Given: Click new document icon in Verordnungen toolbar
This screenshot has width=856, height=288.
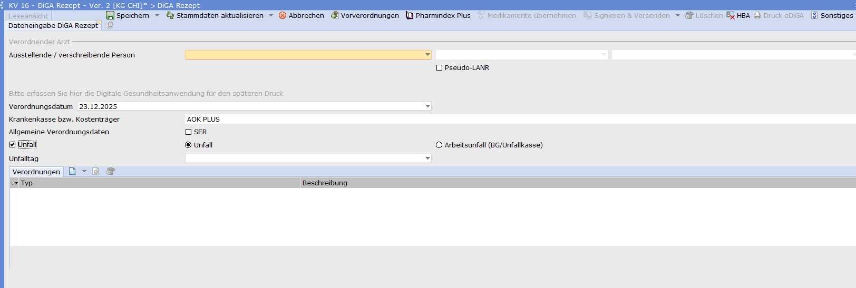Looking at the screenshot, I should pyautogui.click(x=72, y=171).
